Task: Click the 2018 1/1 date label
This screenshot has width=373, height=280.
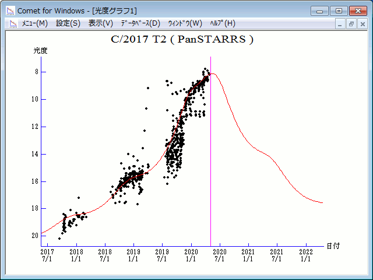Action: pos(76,256)
